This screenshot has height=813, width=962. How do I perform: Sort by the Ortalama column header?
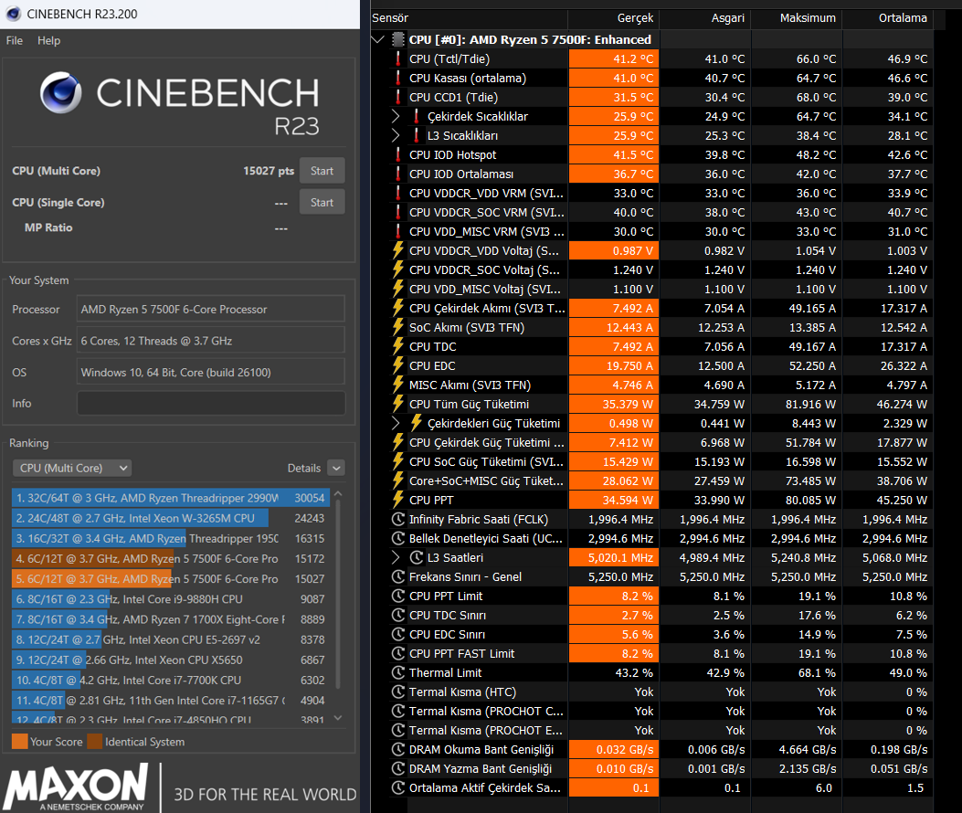point(888,18)
